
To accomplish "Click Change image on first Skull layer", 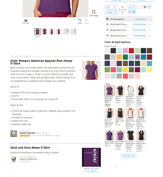I will tap(139, 24).
